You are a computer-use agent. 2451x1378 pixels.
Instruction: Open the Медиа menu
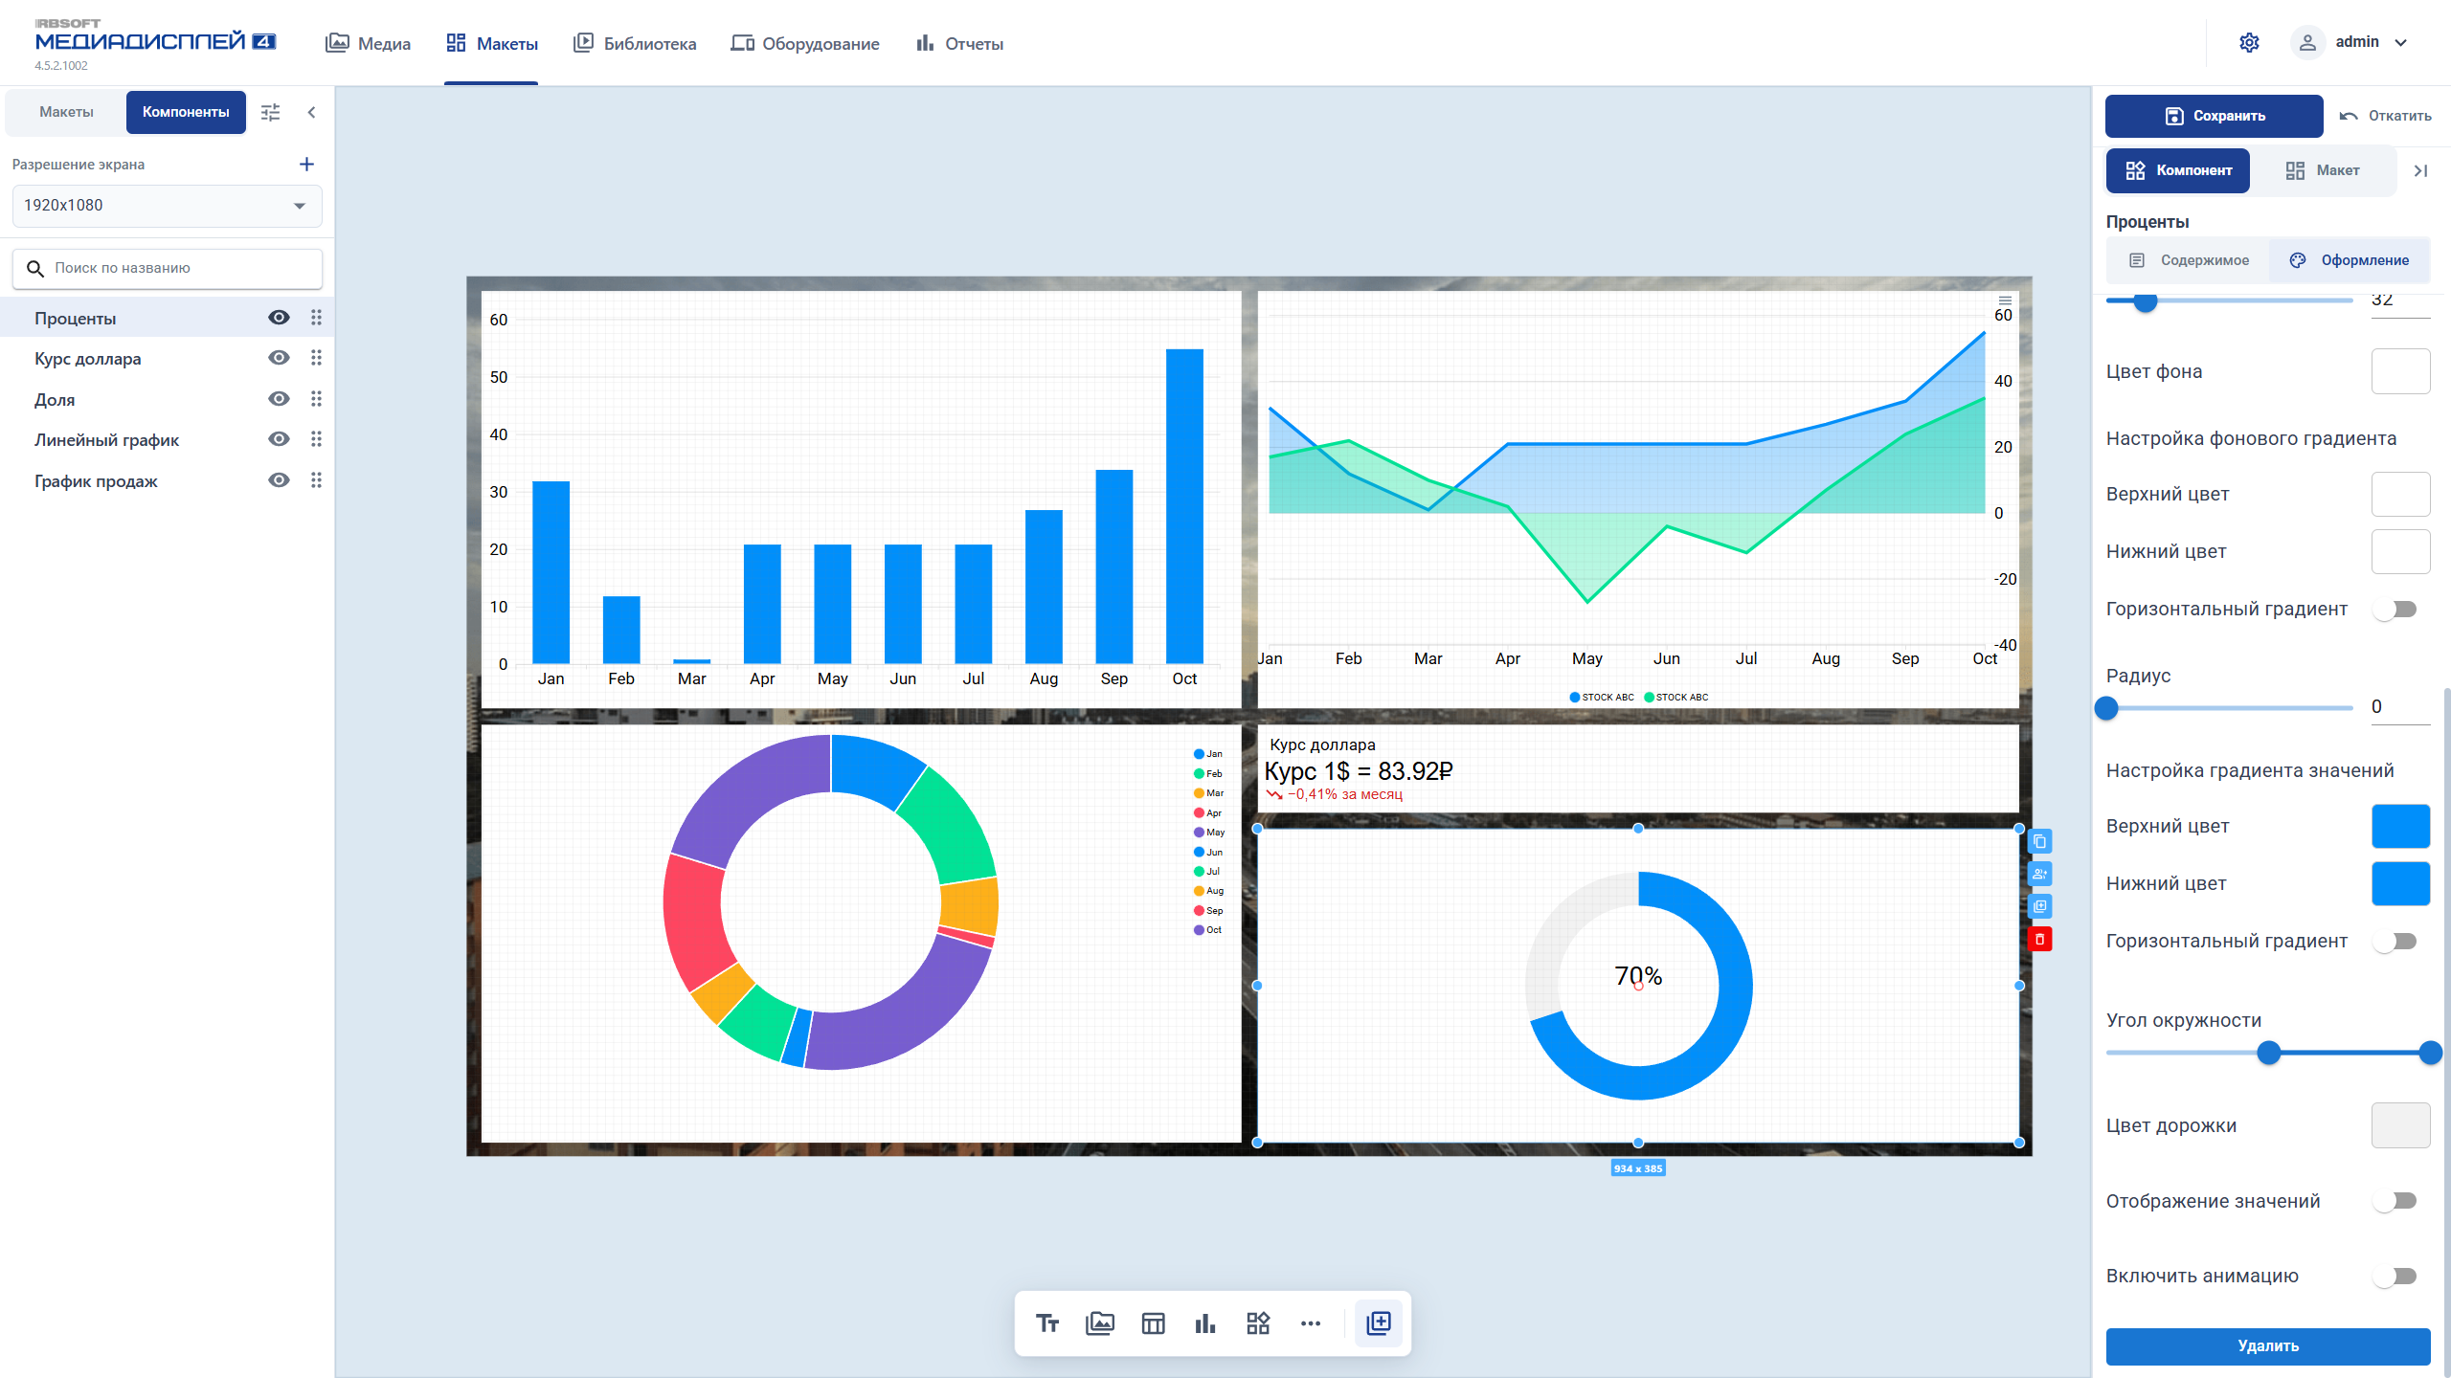pos(368,43)
